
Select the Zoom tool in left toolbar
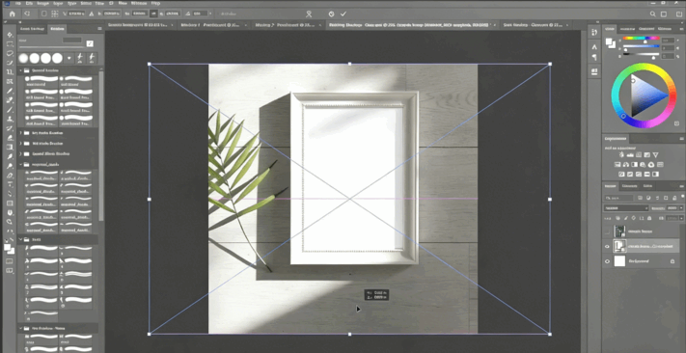[x=10, y=222]
